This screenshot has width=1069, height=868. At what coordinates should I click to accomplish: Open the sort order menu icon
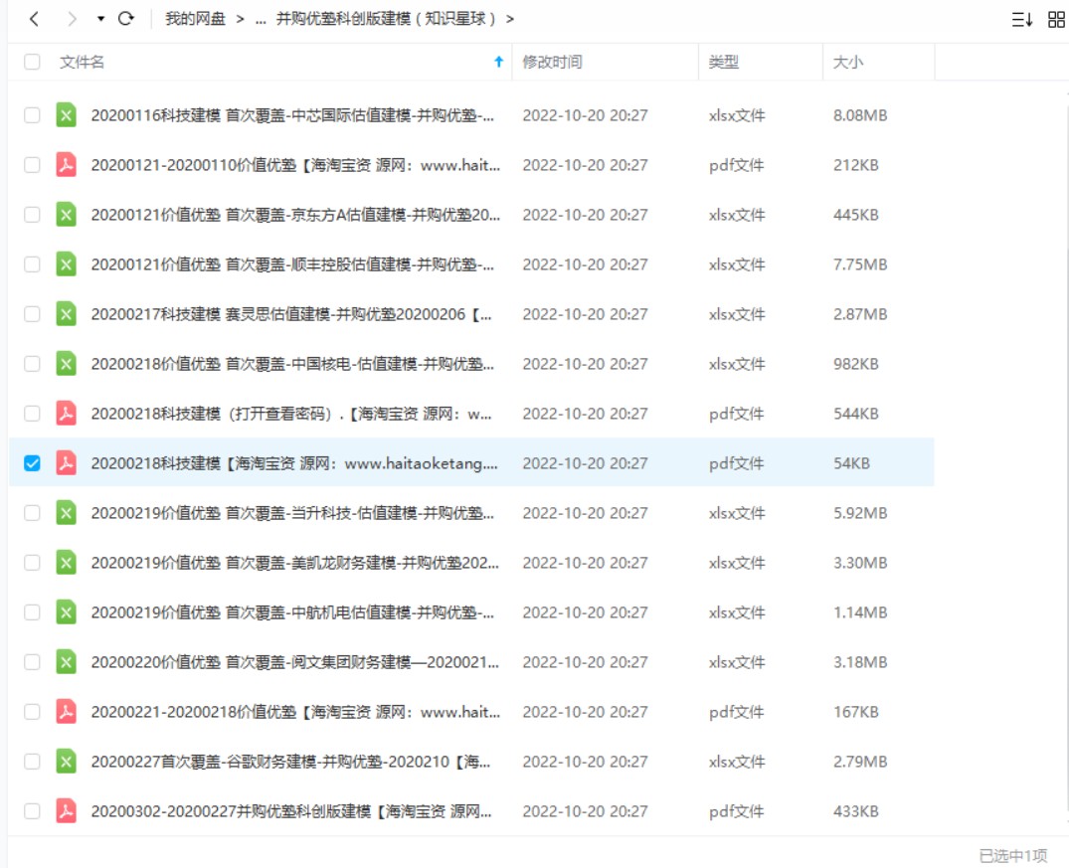pos(1021,19)
